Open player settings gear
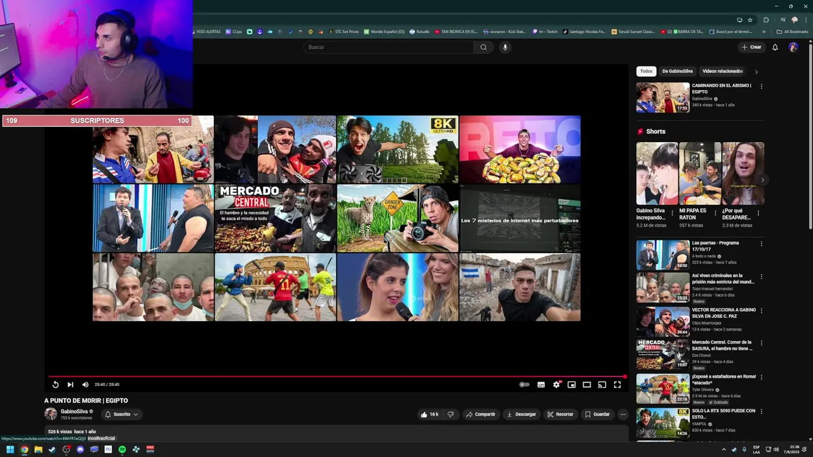813x457 pixels. click(x=556, y=385)
